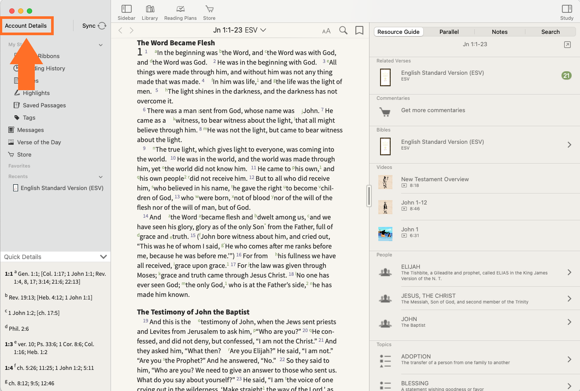The image size is (580, 391).
Task: Collapse the Quick Details panel chevron
Action: coord(103,257)
